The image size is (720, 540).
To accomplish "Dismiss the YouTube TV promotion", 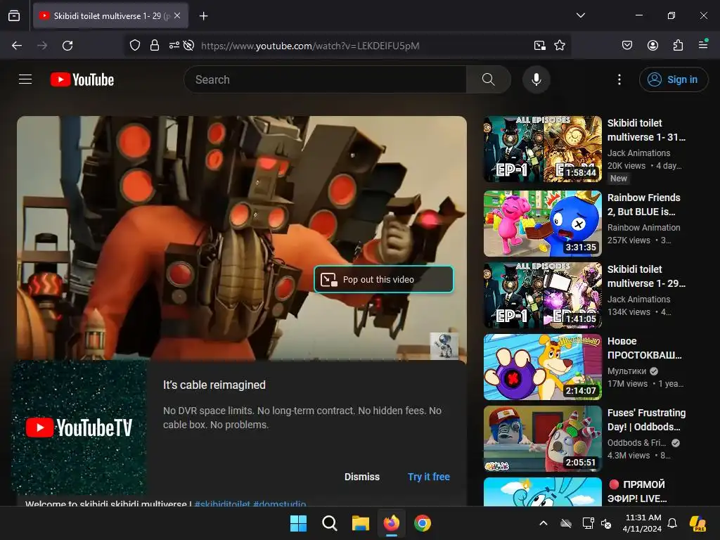I will [x=362, y=477].
